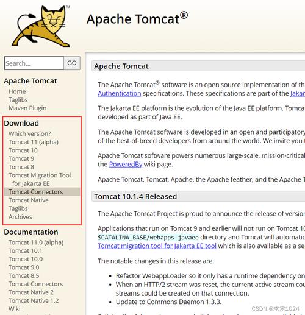Click the Apache Tomcat sidebar heading
Viewport: 305px width, 315px height.
[30, 81]
